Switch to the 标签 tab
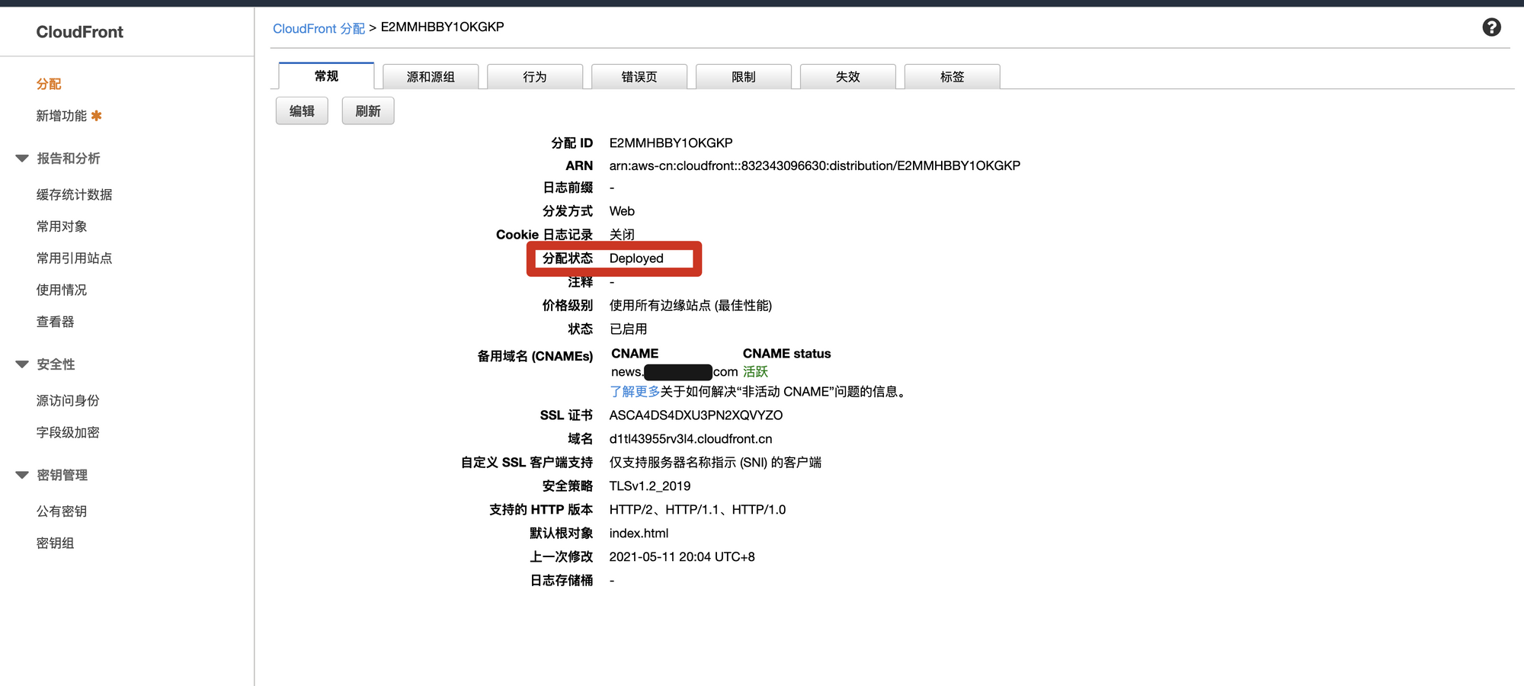Screen dimensions: 1524x686 [x=952, y=77]
